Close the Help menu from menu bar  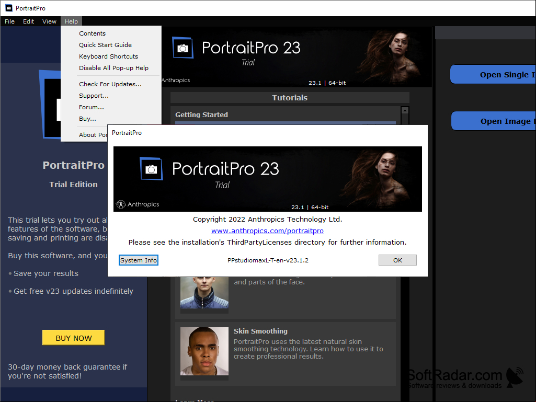pos(72,21)
